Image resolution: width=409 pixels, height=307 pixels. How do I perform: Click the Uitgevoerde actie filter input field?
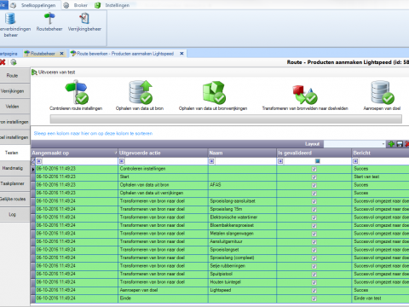coord(166,161)
